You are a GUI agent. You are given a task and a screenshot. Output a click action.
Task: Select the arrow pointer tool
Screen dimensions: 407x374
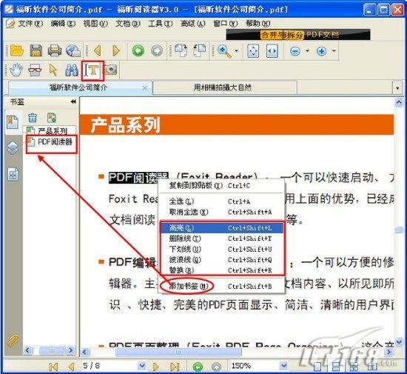point(53,70)
